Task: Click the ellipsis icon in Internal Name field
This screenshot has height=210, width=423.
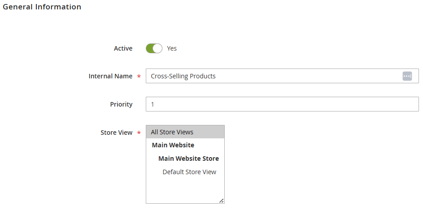Action: point(407,76)
